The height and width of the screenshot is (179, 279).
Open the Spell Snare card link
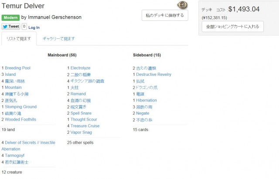pyautogui.click(x=81, y=113)
